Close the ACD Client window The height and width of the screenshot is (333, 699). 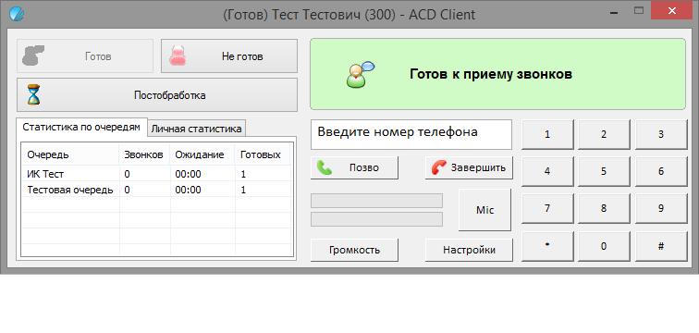pos(672,11)
